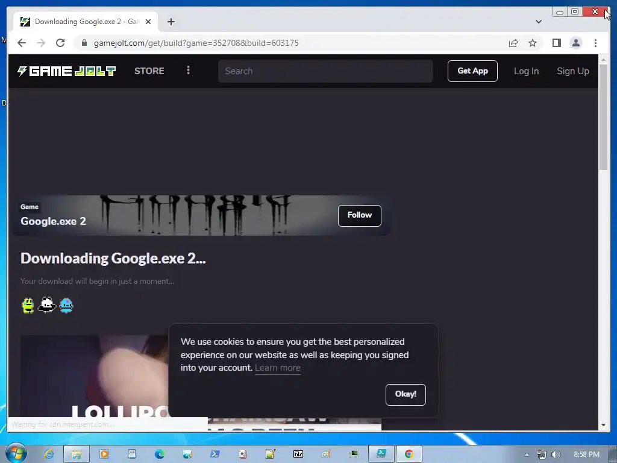Open the Chrome profile menu

point(575,43)
